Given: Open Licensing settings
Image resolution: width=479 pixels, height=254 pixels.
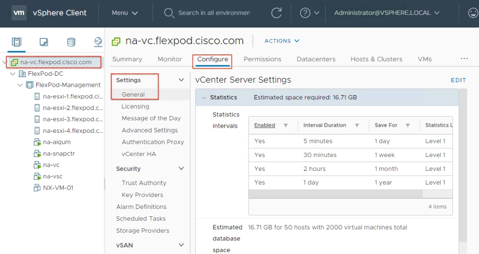Looking at the screenshot, I should coord(135,106).
